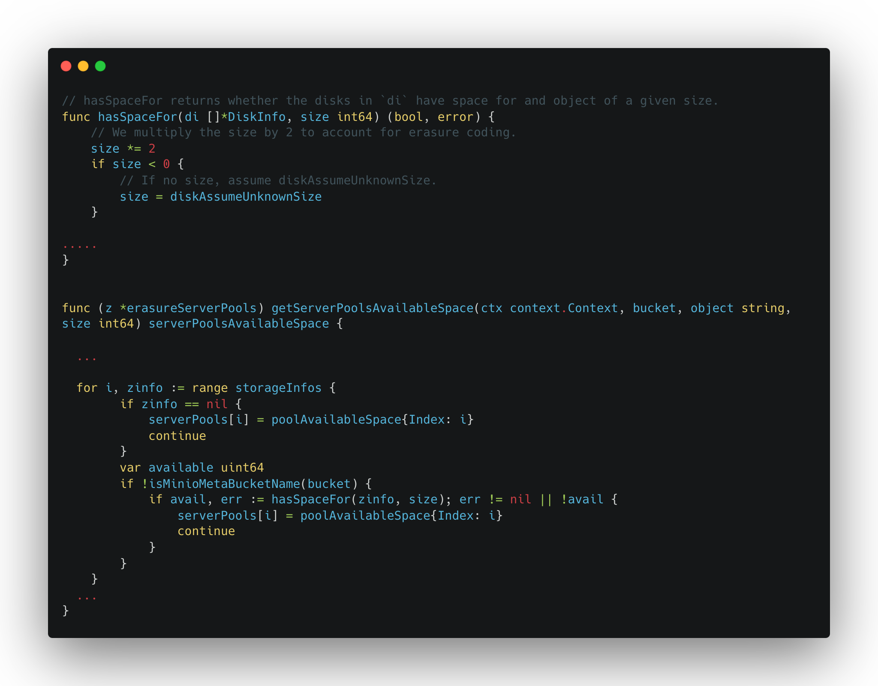Click the uint64 type in available declaration
This screenshot has width=878, height=686.
(242, 468)
